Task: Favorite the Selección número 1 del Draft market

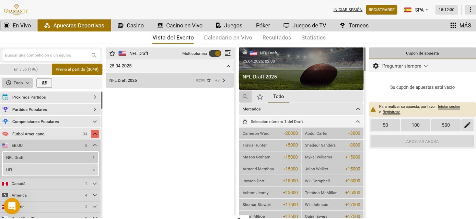Action: [245, 121]
